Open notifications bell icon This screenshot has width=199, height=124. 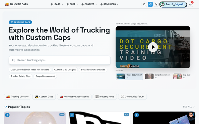click(x=190, y=4)
